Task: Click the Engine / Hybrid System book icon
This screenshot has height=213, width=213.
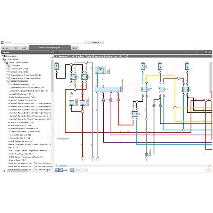Action: 7,62
